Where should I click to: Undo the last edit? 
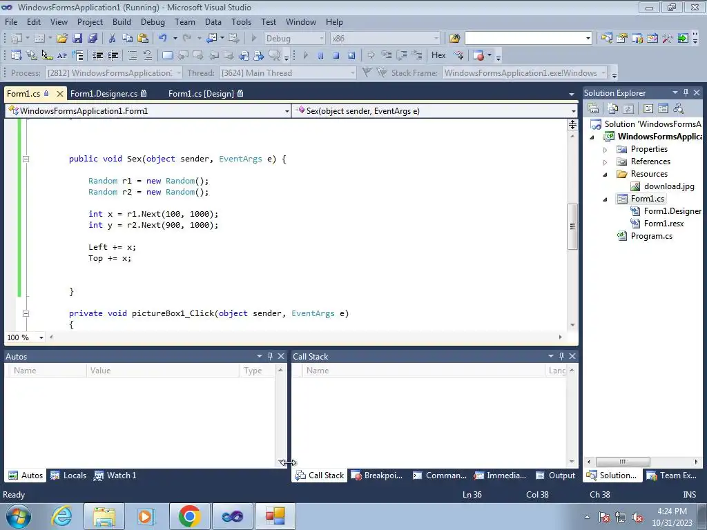162,39
